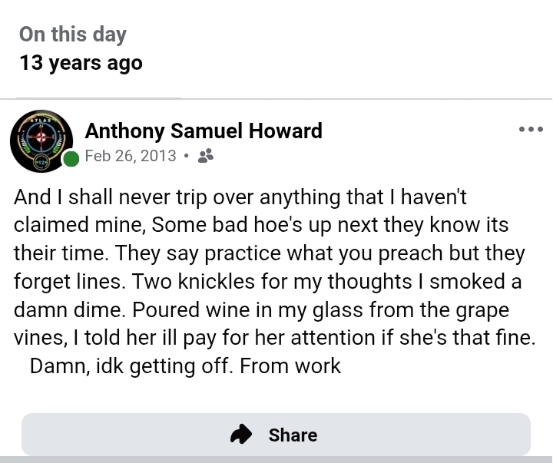This screenshot has height=463, width=553.
Task: Click the ATLAS text in the avatar
Action: [x=40, y=121]
